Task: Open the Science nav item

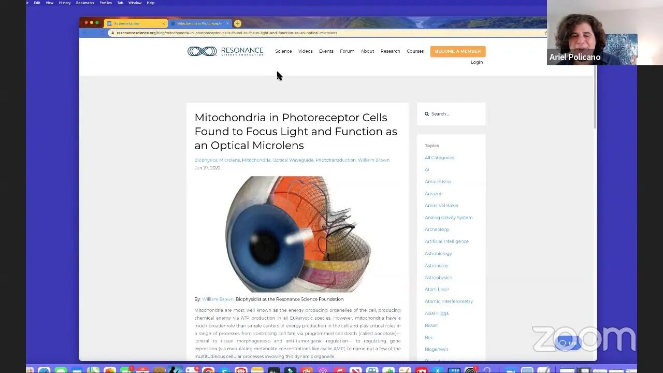Action: (x=283, y=51)
